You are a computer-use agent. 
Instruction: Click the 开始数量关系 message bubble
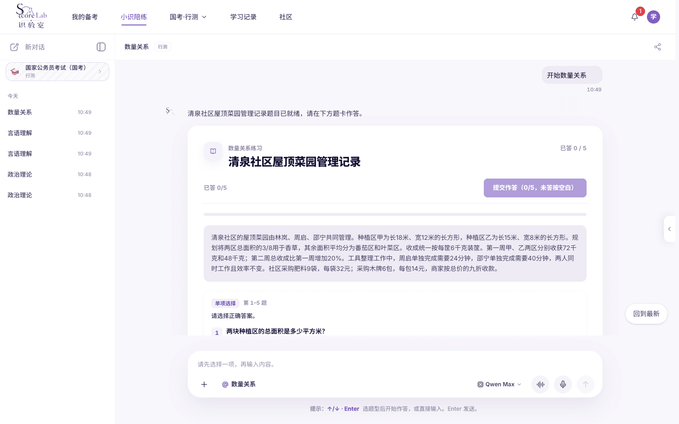572,75
